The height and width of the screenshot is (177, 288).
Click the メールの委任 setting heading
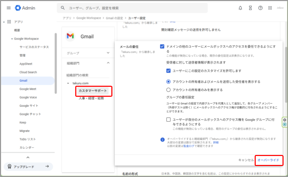click(x=129, y=47)
